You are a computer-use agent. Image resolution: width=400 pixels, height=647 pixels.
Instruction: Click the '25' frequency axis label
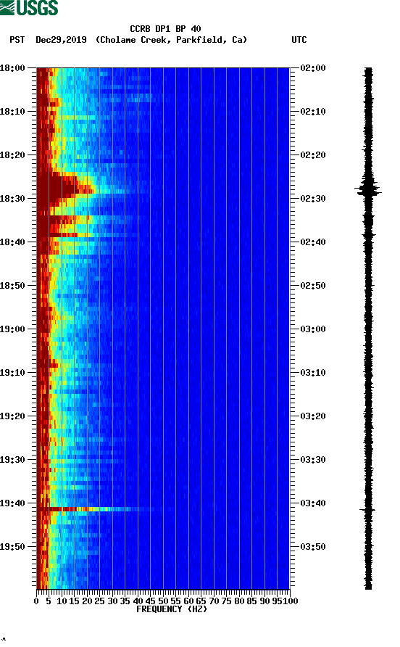pyautogui.click(x=100, y=601)
